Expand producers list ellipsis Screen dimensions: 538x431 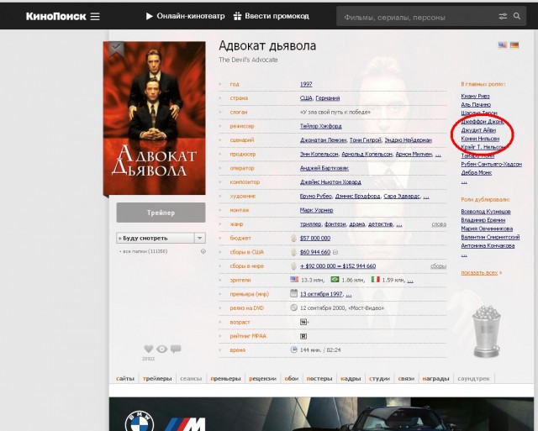pyautogui.click(x=438, y=155)
